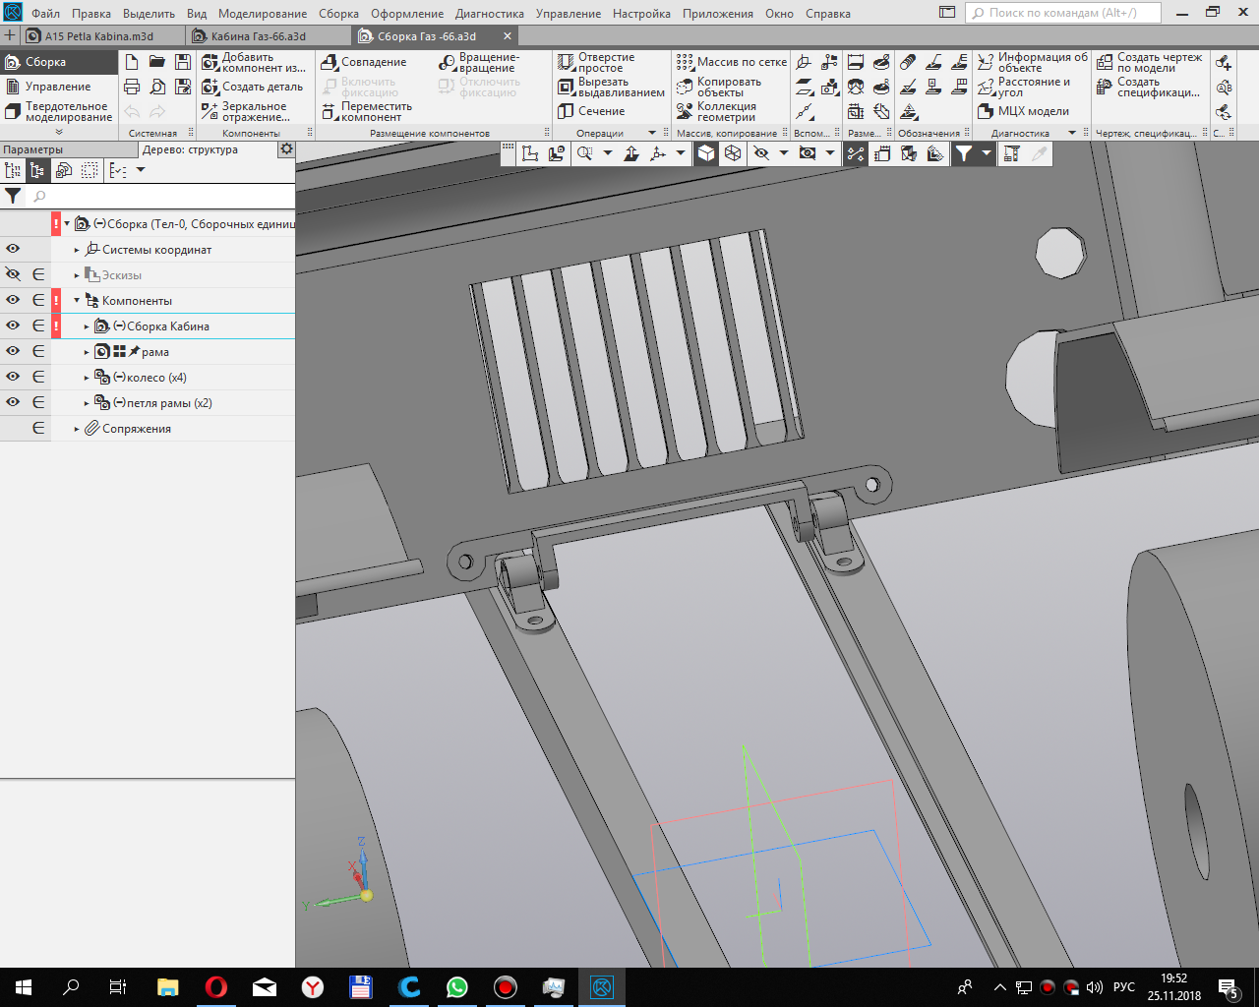
Task: Click the Save icon in system toolbar
Action: click(182, 62)
